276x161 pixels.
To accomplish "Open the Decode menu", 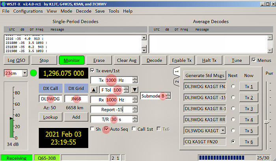I will coord(84,11).
